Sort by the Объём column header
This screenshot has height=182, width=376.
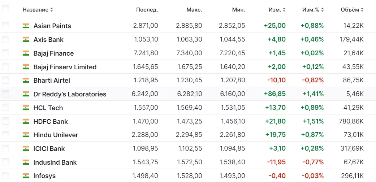pyautogui.click(x=352, y=10)
